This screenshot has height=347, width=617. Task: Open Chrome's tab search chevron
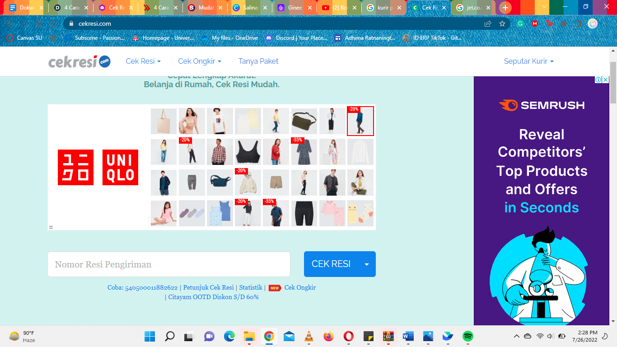[544, 7]
